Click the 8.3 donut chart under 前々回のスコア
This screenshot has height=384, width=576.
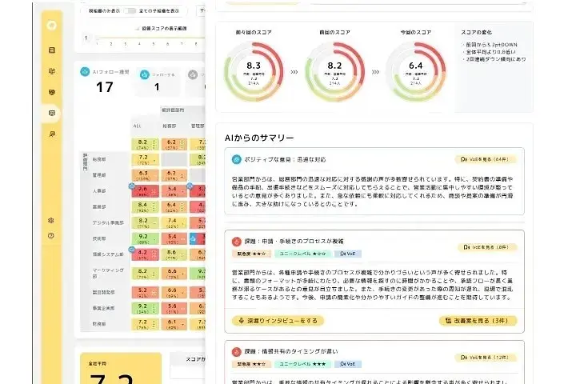(254, 72)
